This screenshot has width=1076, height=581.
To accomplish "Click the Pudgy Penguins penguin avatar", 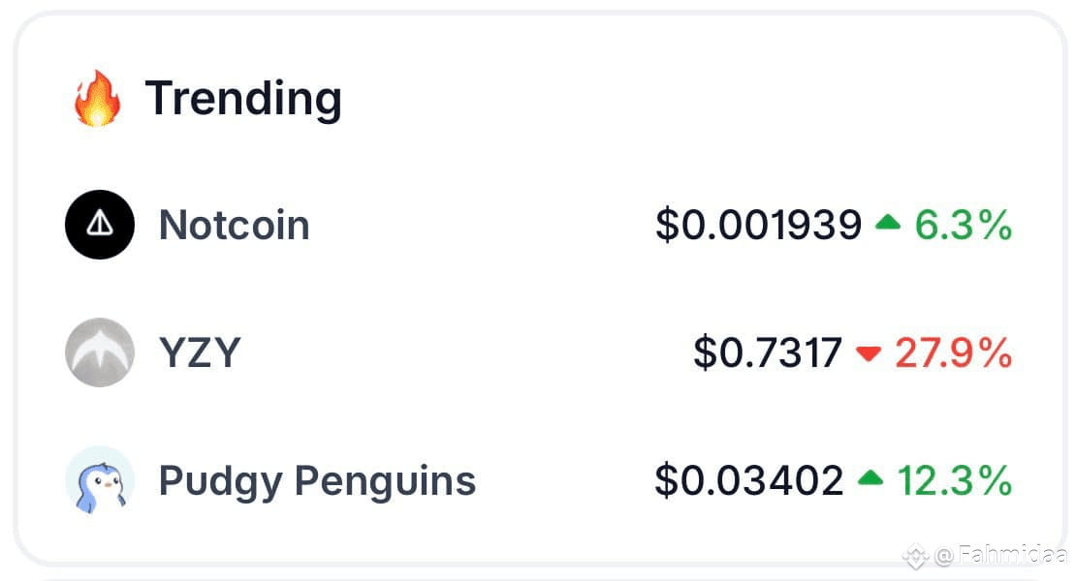I will (100, 479).
